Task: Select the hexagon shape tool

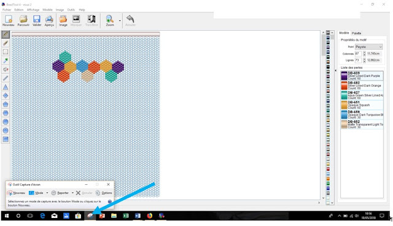Action: coord(6,113)
